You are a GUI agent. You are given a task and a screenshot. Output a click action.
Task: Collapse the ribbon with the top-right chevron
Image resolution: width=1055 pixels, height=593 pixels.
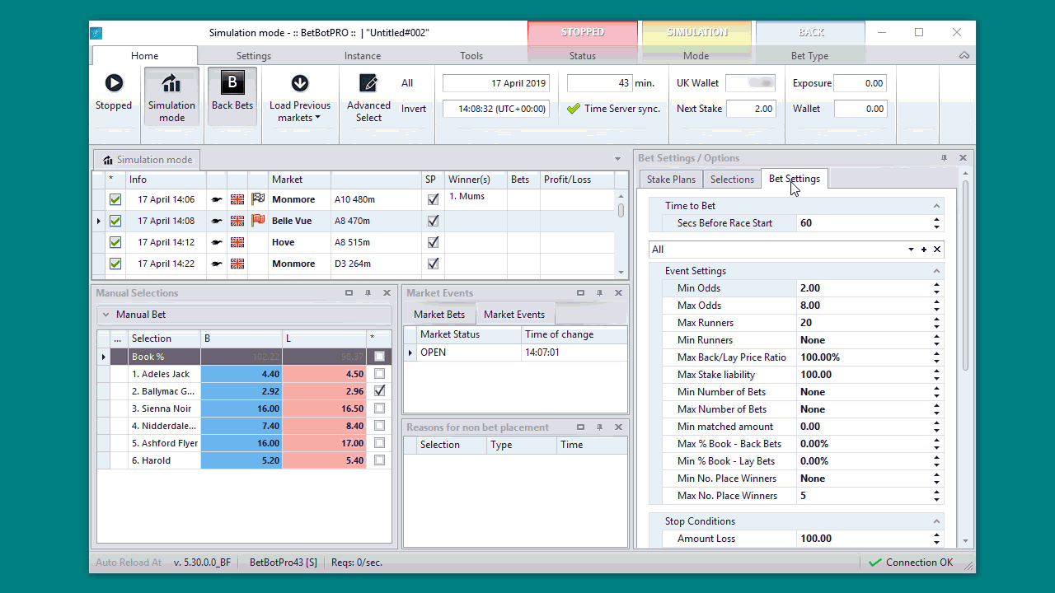pos(964,56)
